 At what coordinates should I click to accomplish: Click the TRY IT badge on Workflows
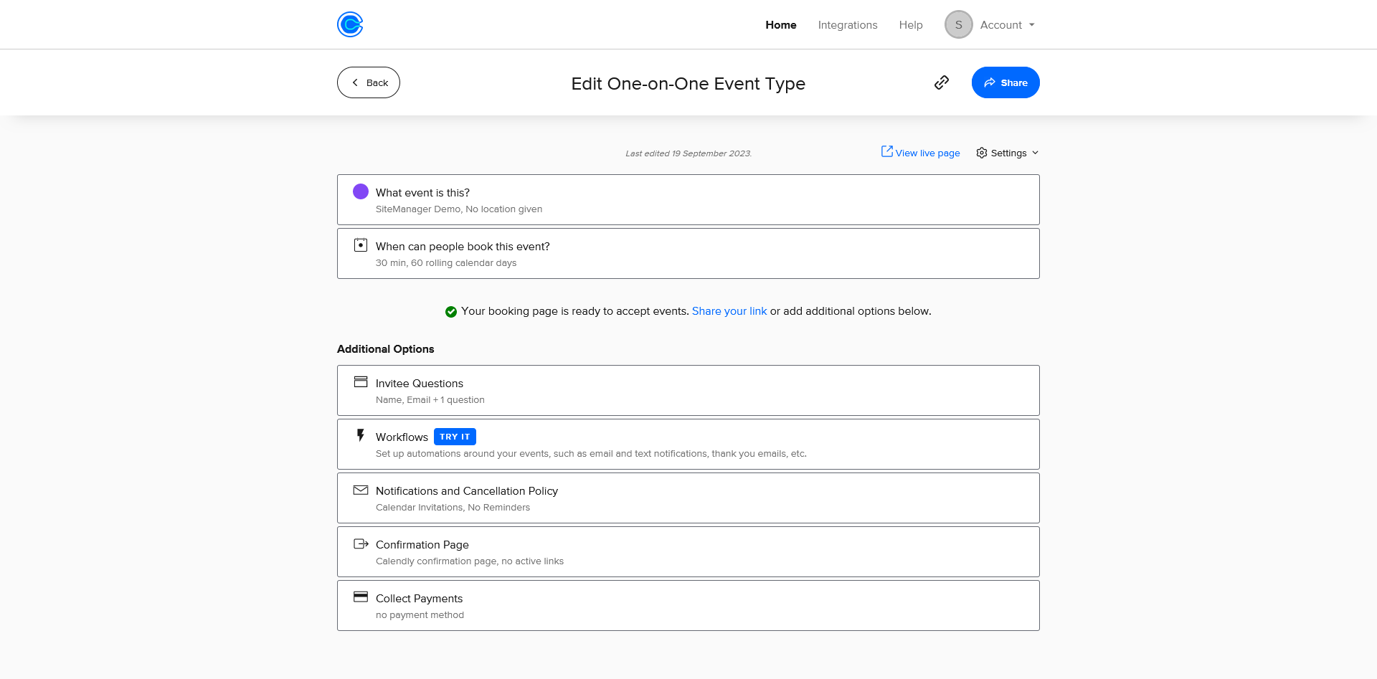[455, 437]
